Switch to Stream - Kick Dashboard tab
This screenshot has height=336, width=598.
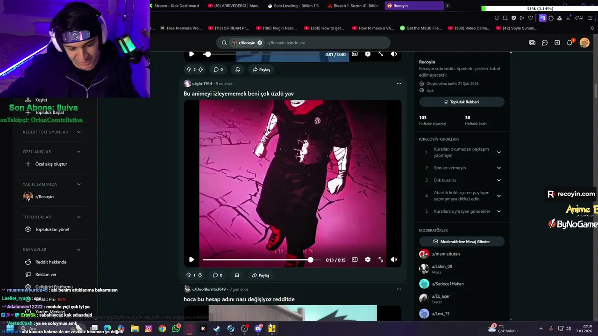coord(176,6)
